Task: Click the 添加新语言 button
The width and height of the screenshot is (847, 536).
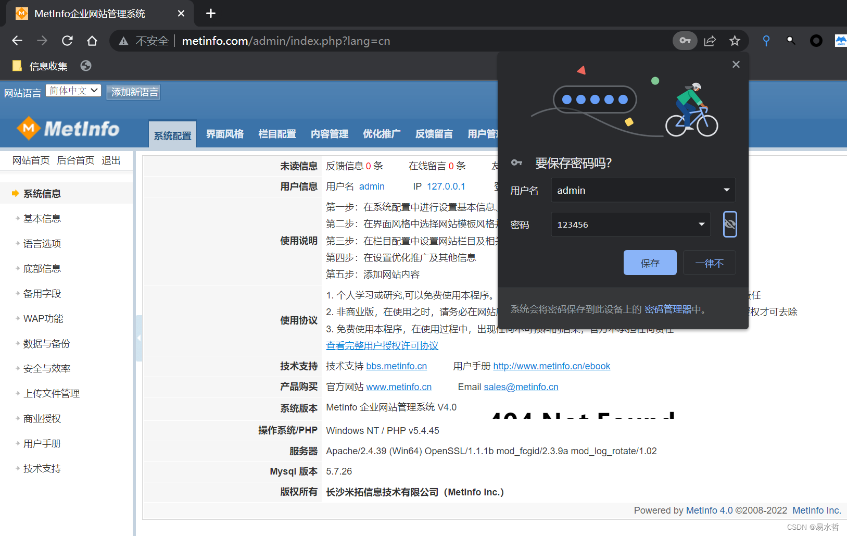Action: pyautogui.click(x=134, y=92)
